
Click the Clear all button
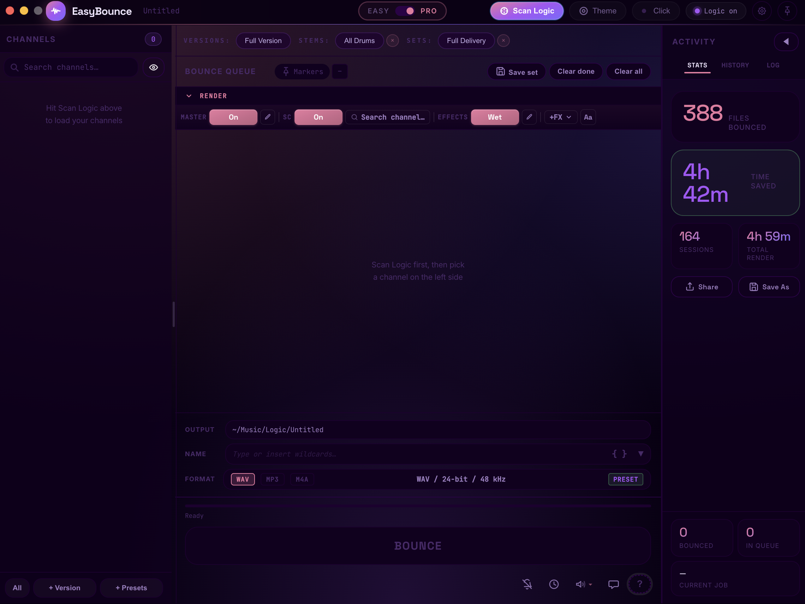628,72
